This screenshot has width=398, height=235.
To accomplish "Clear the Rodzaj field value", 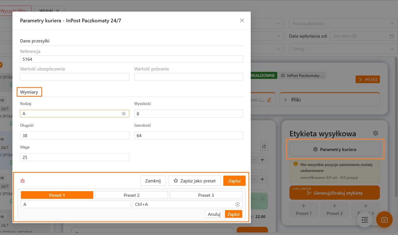I will tap(124, 114).
